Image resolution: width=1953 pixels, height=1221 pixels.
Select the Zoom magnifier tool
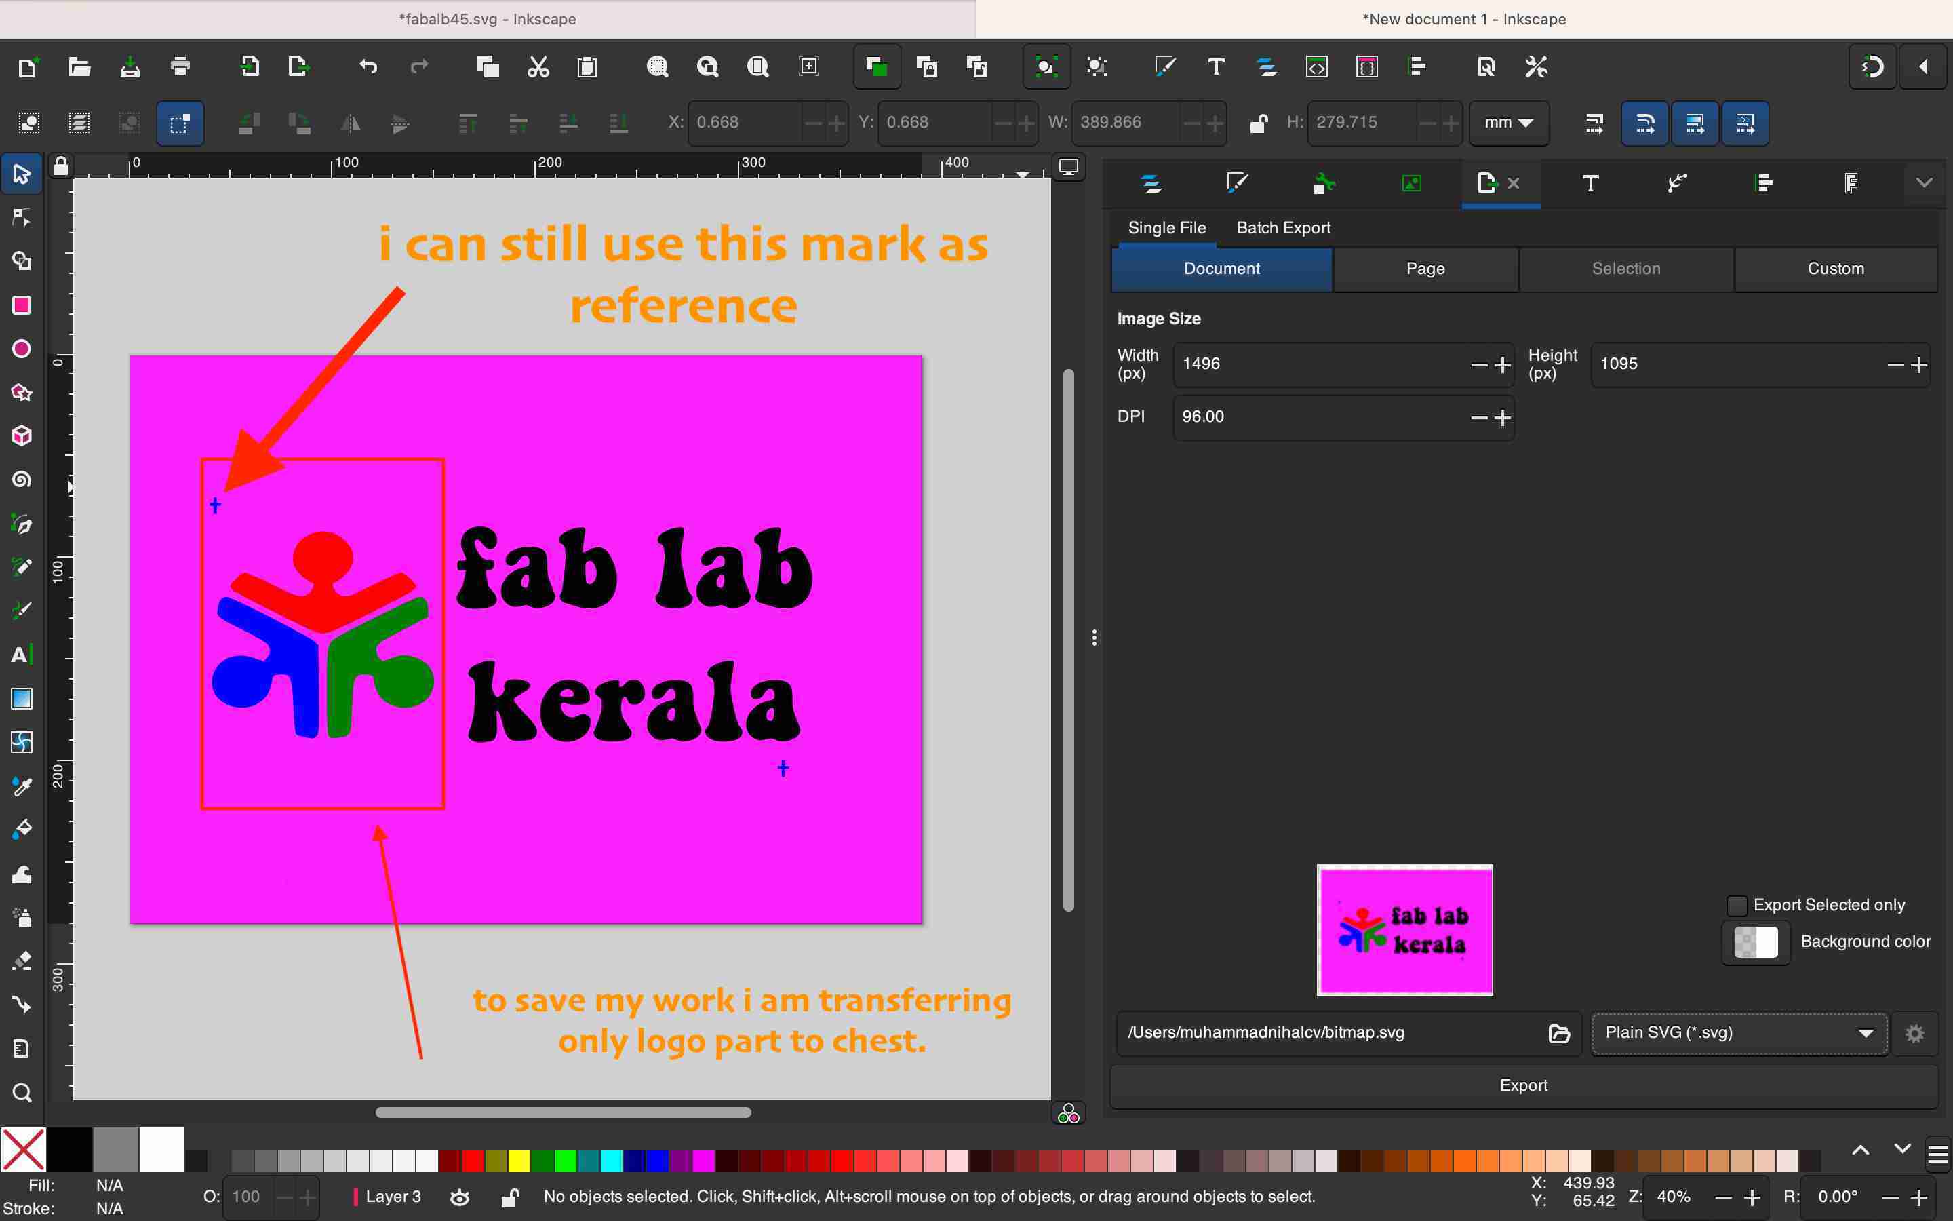coord(22,1093)
